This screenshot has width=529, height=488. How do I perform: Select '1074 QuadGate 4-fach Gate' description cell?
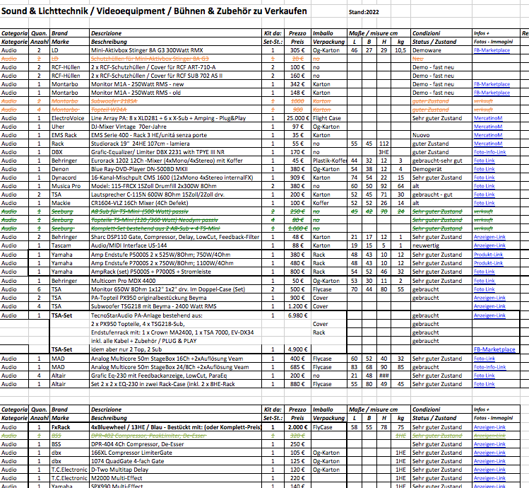click(175, 461)
